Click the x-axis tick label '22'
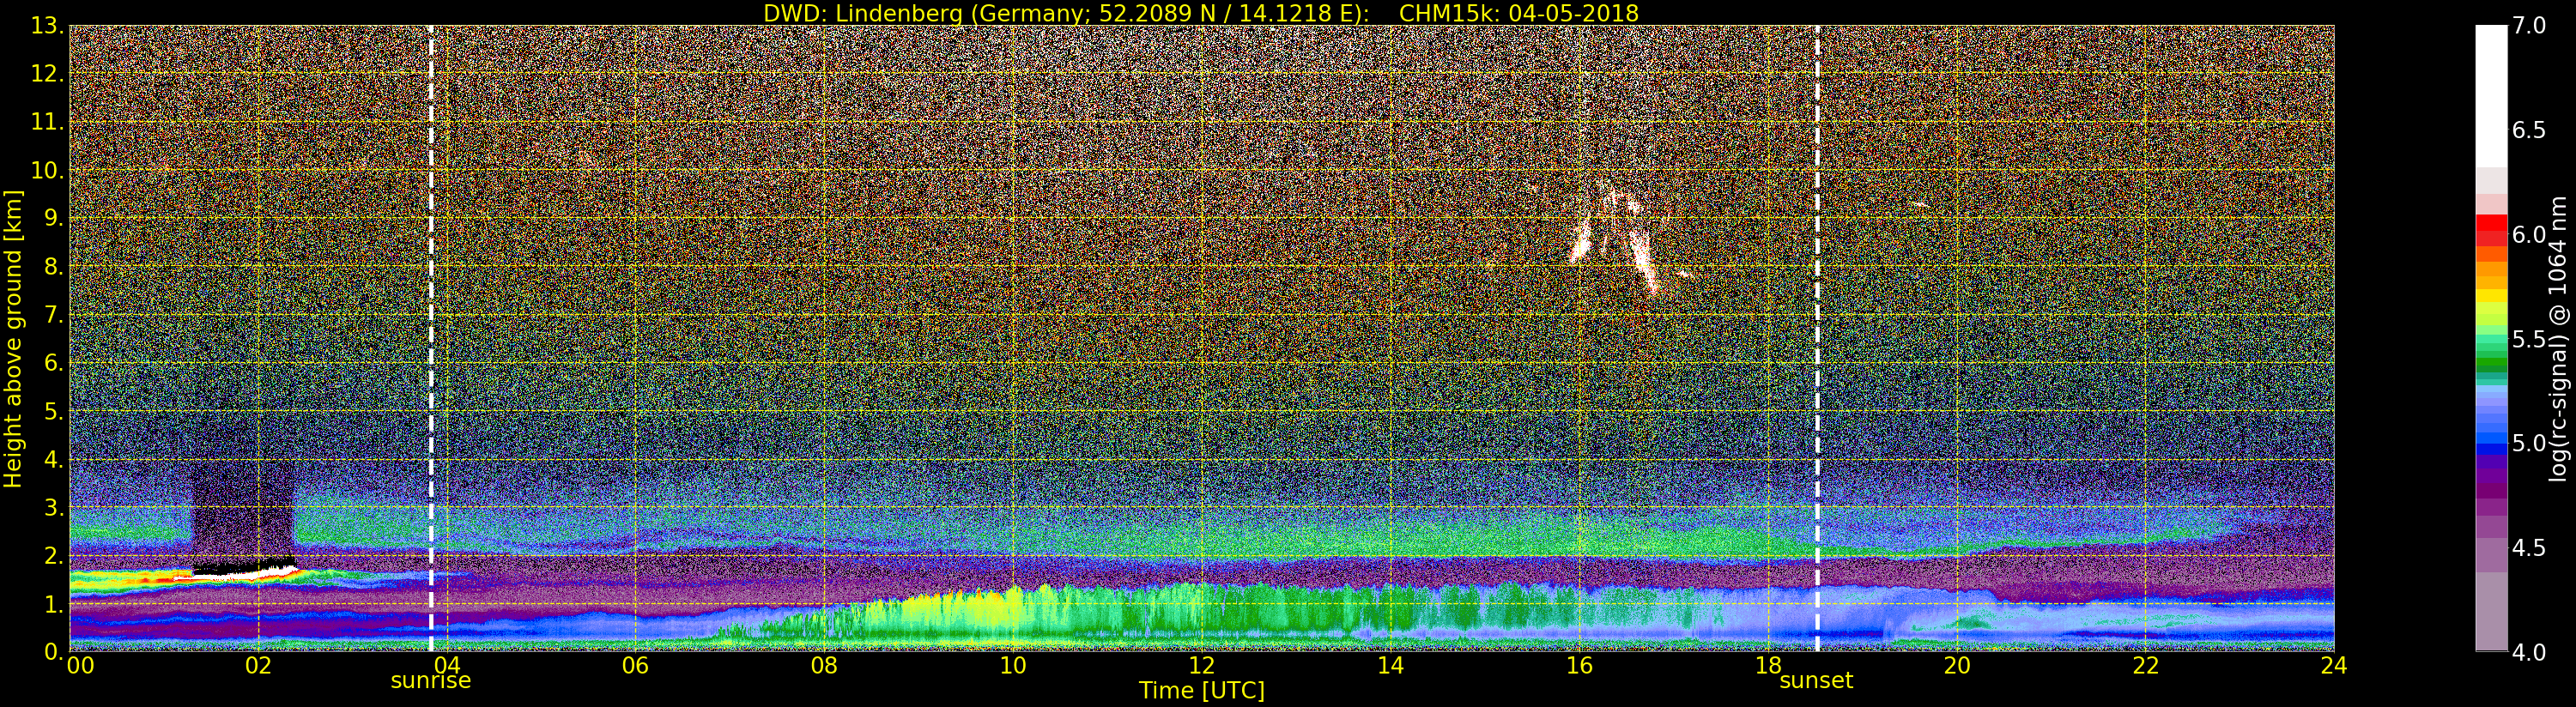 (x=2146, y=665)
